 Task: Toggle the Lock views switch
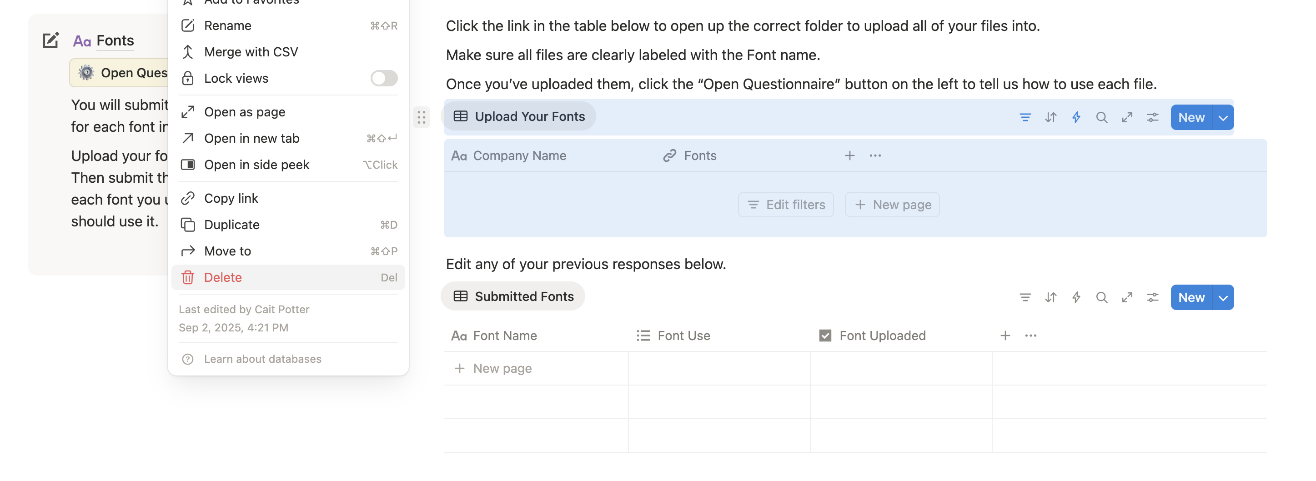[384, 78]
